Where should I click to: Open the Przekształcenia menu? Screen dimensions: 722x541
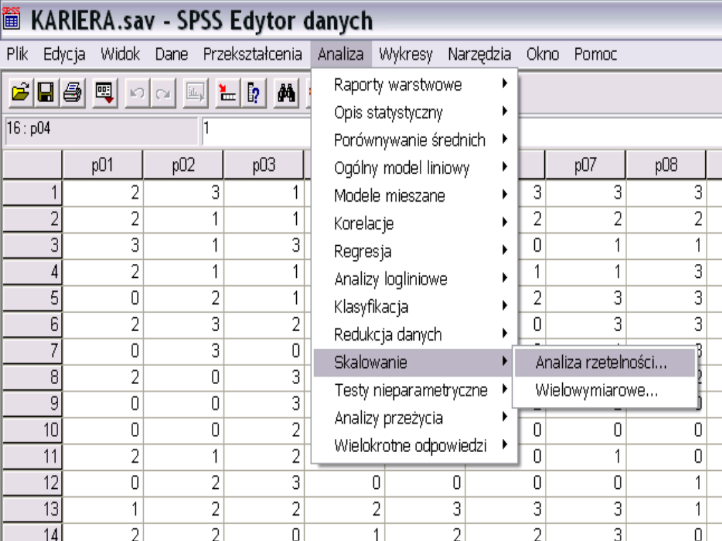pos(252,54)
